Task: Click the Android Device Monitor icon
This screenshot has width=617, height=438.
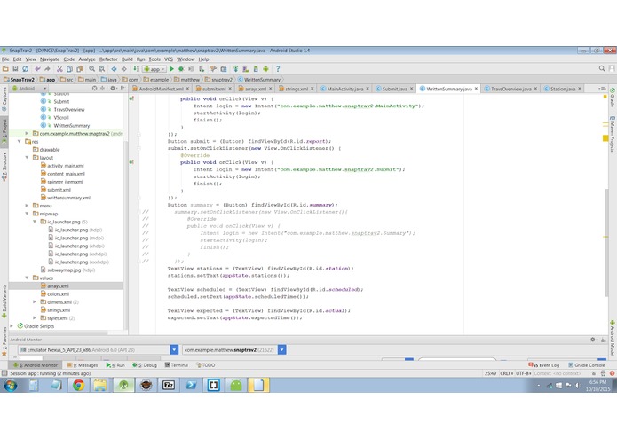Action: tap(265, 69)
